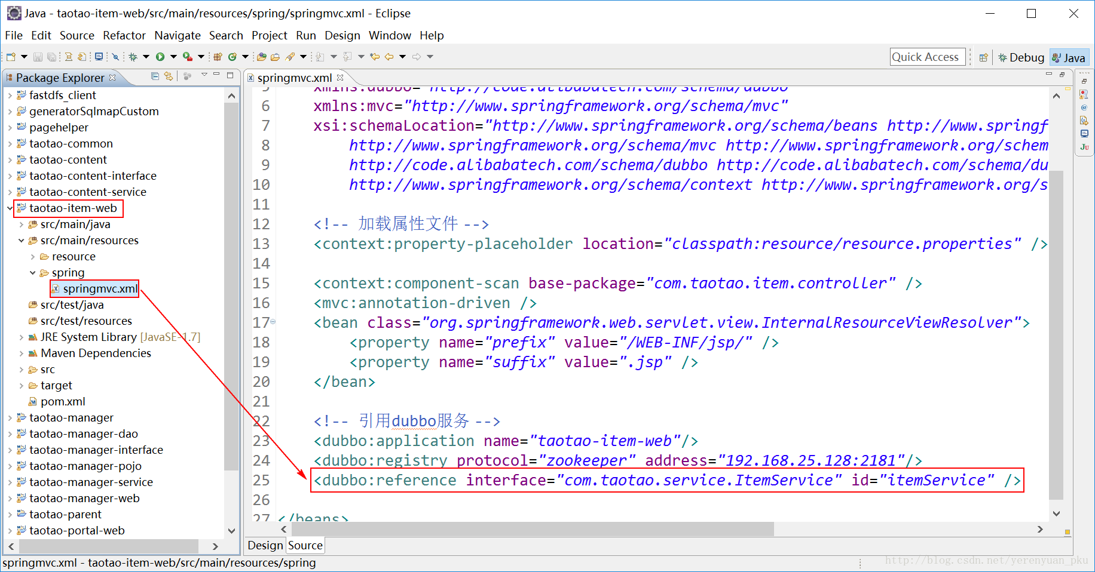
Task: Click Package Explorer vertical scrollbar thumb
Action: 231,287
